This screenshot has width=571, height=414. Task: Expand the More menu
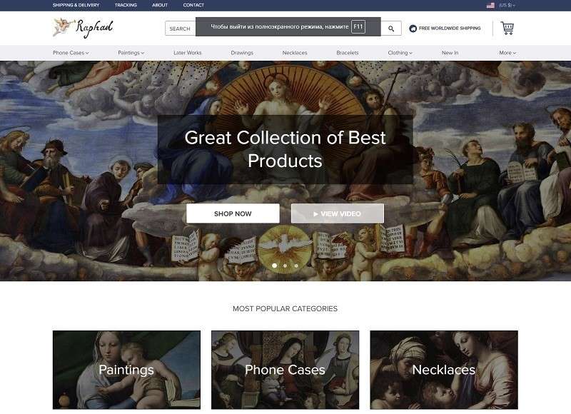coord(507,53)
